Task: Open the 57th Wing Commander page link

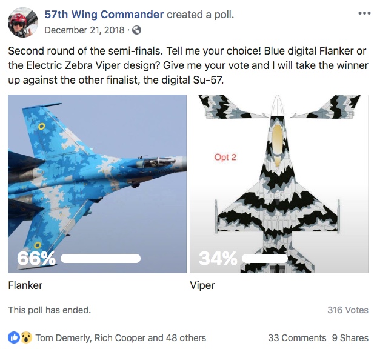Action: tap(104, 14)
